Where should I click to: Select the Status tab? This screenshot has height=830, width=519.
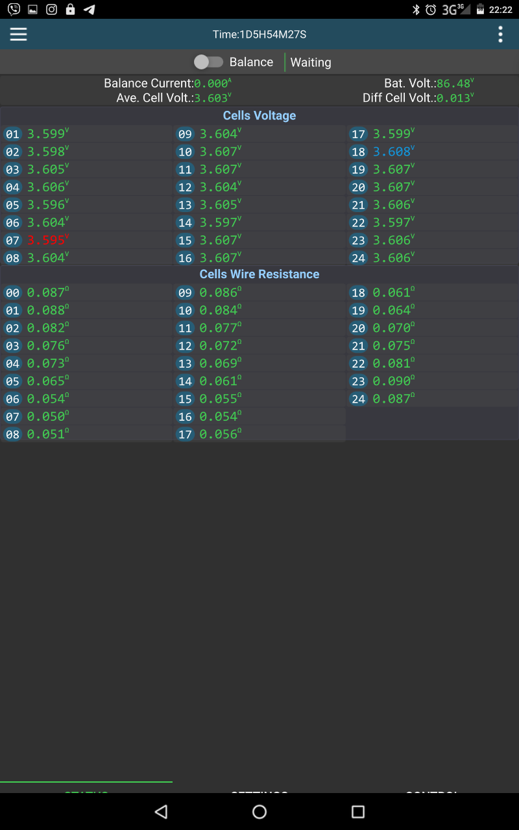coord(86,790)
